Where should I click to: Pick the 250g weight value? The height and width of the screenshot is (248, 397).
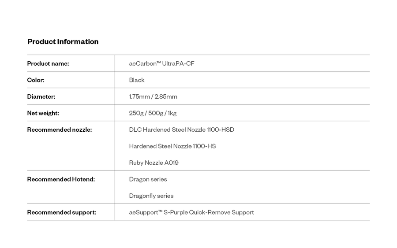(x=136, y=113)
